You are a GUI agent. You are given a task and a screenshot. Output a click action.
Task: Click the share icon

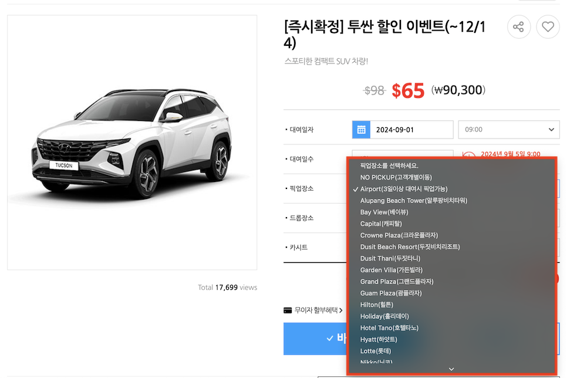(x=518, y=27)
